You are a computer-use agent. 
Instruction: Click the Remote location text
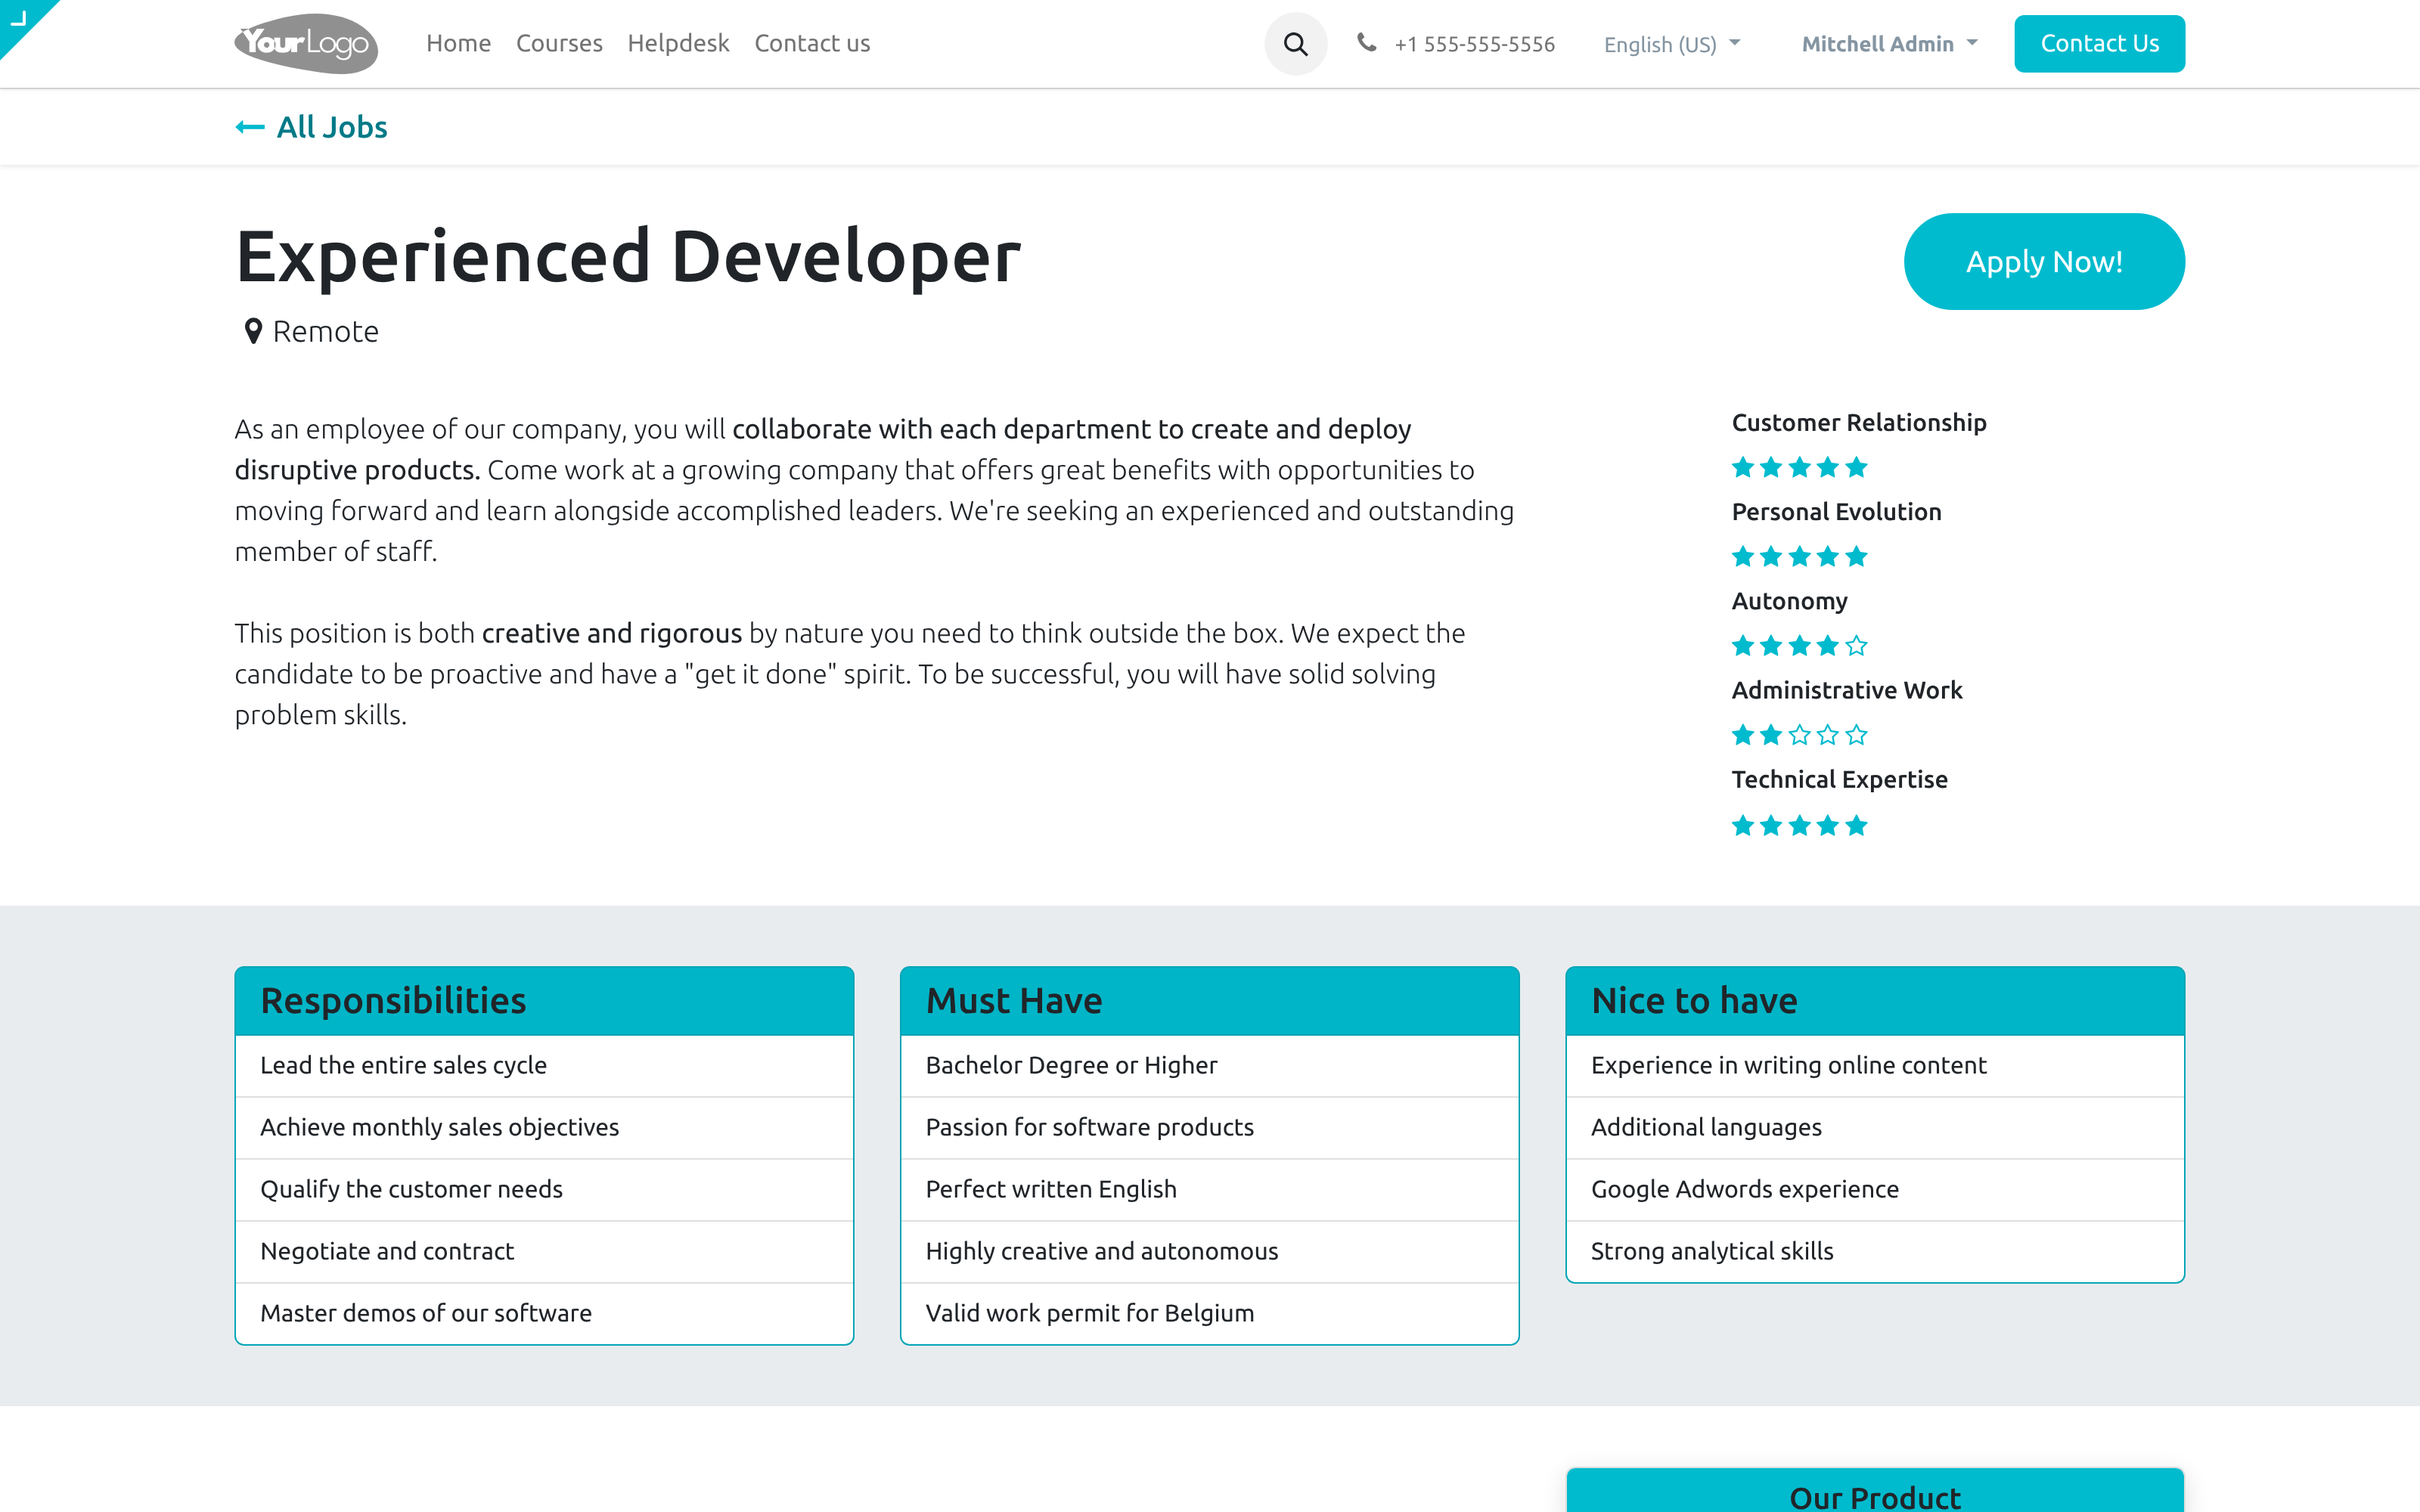pyautogui.click(x=326, y=331)
